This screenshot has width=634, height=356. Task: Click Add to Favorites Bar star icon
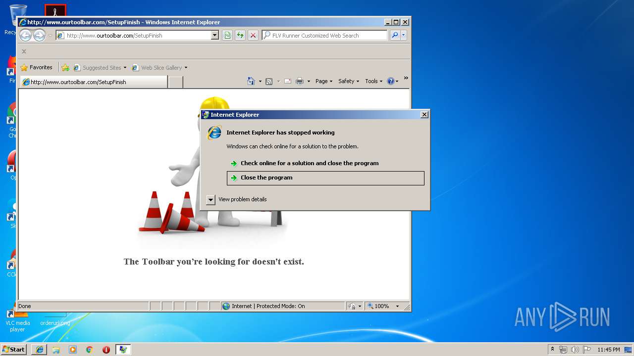click(65, 68)
